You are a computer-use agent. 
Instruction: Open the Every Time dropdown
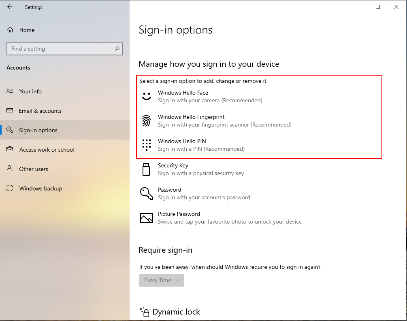[162, 280]
